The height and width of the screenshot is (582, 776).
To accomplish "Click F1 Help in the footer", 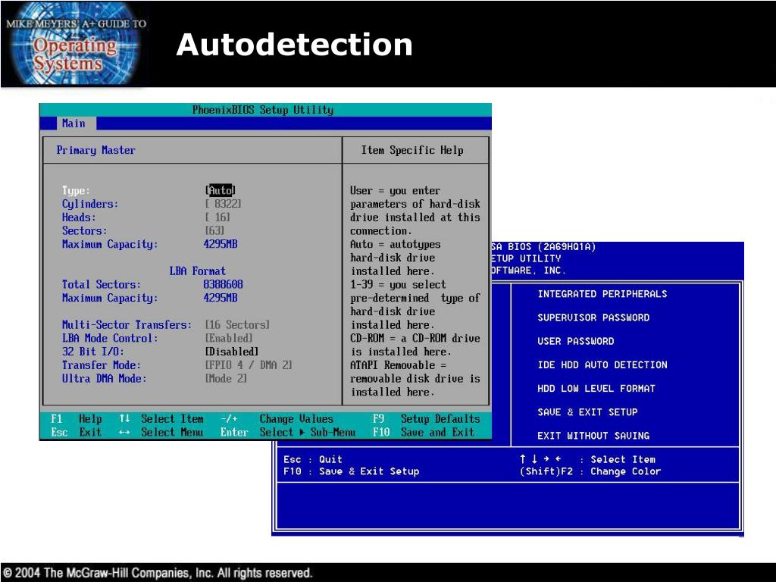I will (x=77, y=418).
